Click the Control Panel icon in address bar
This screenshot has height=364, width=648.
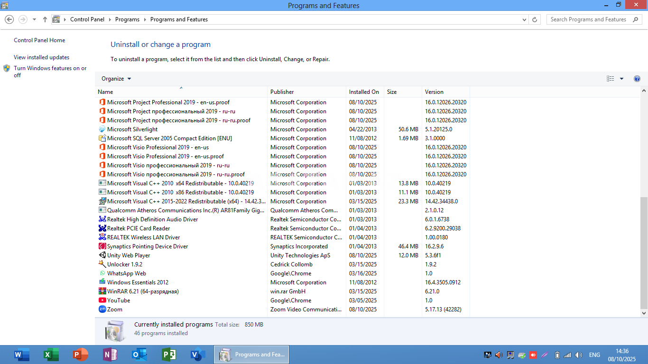[56, 19]
